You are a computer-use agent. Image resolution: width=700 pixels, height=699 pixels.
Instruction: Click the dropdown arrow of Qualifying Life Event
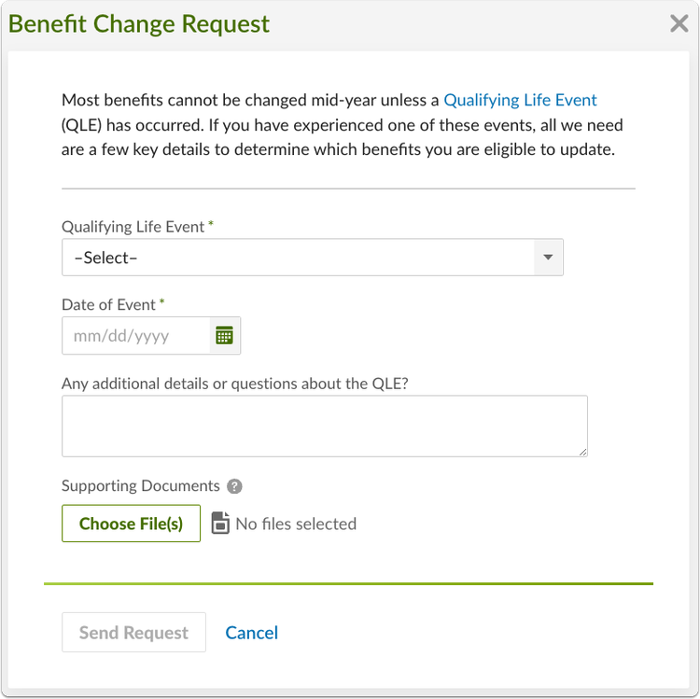[548, 257]
